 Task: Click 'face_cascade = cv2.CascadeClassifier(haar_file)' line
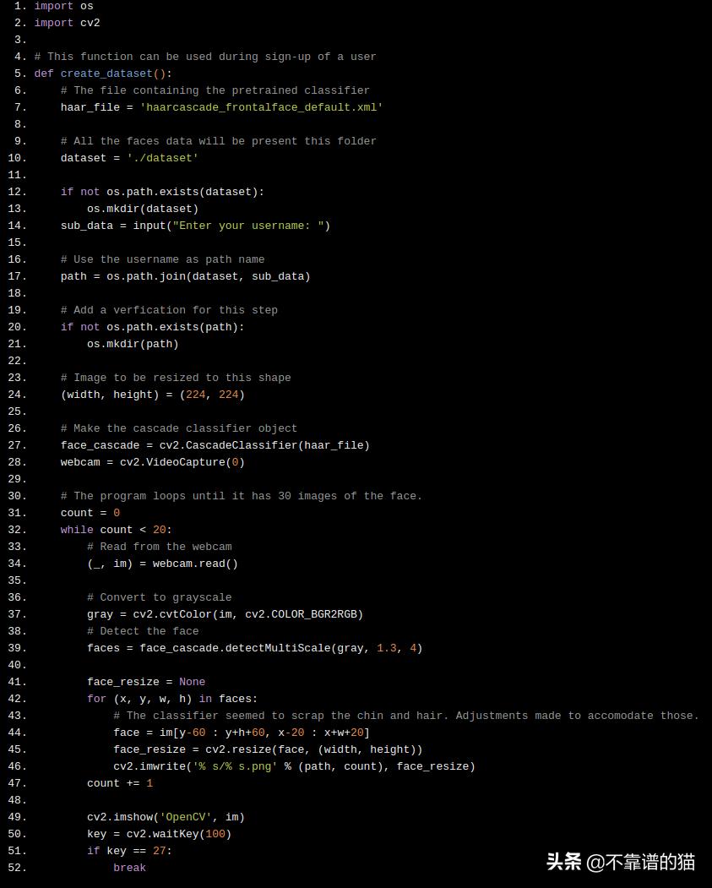[215, 445]
